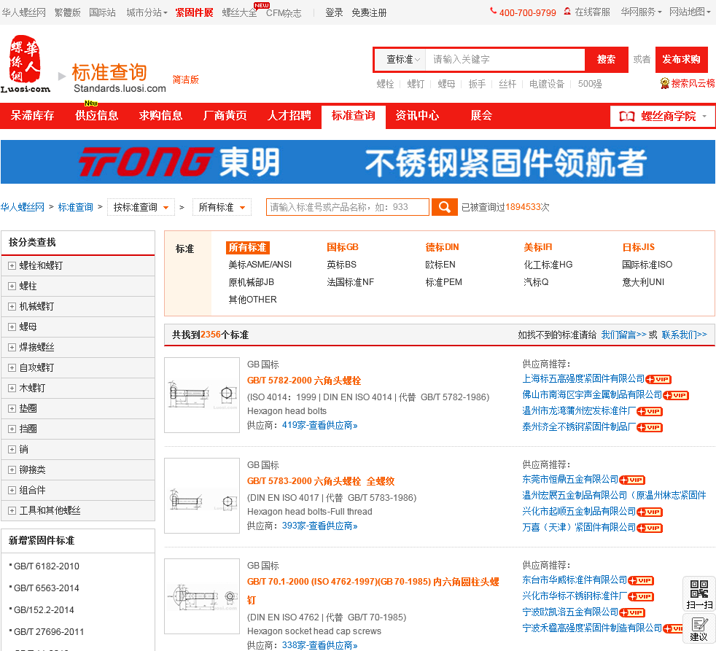The height and width of the screenshot is (651, 716).
Task: Expand the 挡圈 category
Action: coord(12,429)
